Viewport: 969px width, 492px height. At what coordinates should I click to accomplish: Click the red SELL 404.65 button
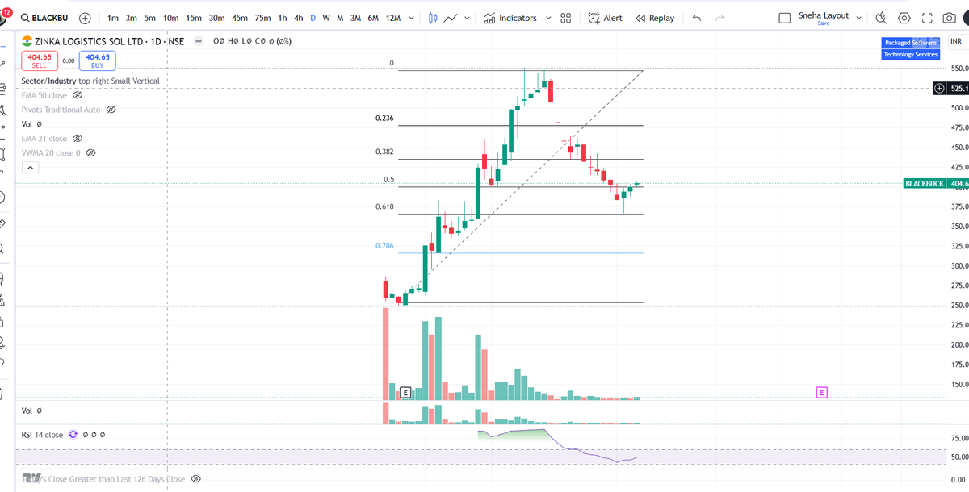click(39, 60)
